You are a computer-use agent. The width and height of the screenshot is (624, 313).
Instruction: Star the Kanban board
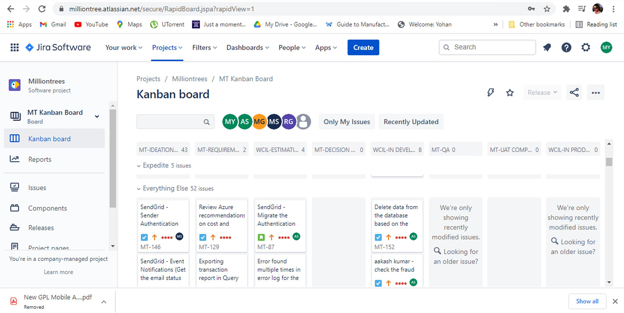tap(510, 93)
